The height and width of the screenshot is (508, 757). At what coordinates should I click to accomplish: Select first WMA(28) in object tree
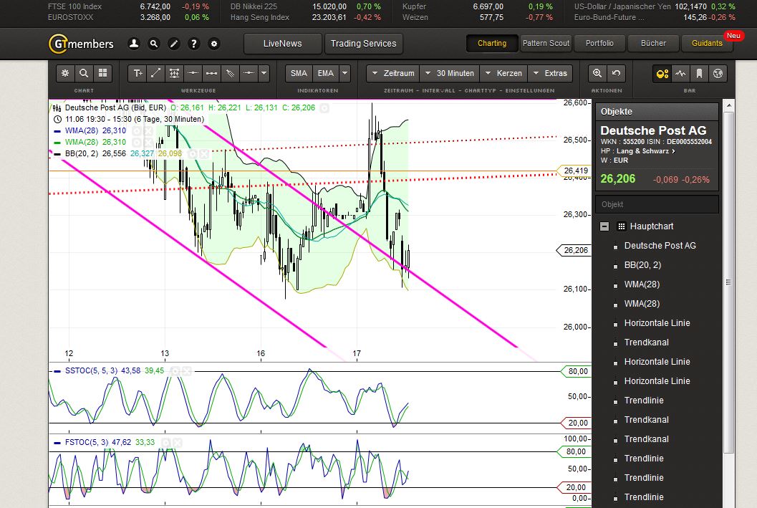click(642, 284)
